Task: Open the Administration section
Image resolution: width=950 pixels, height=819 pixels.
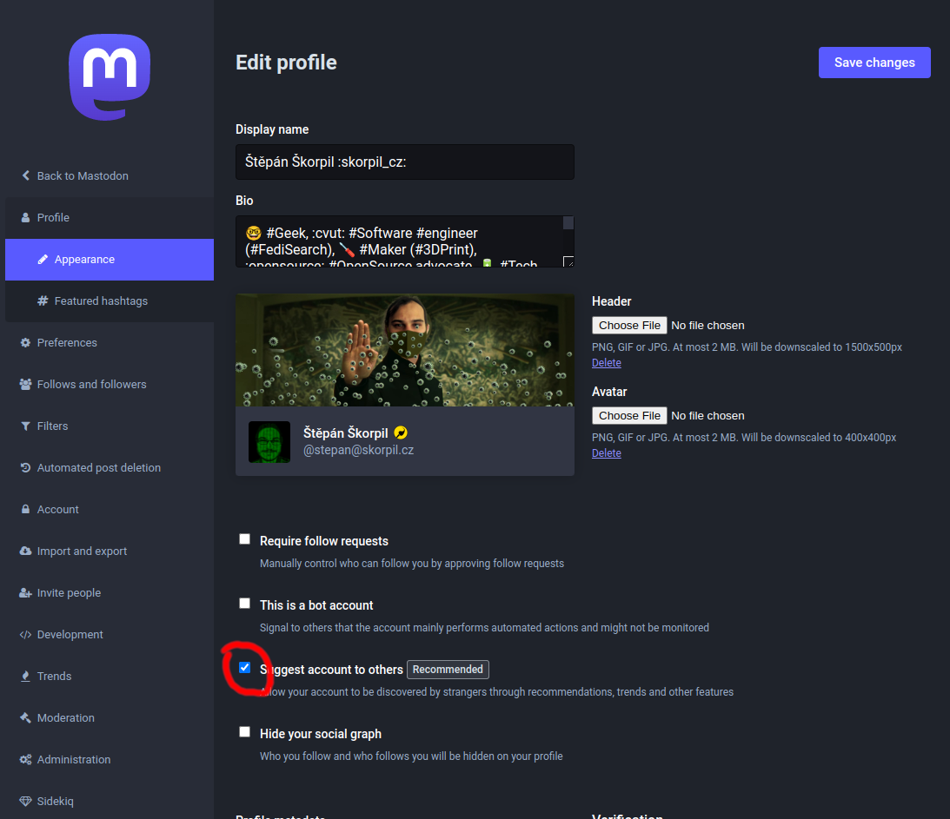Action: pyautogui.click(x=74, y=760)
